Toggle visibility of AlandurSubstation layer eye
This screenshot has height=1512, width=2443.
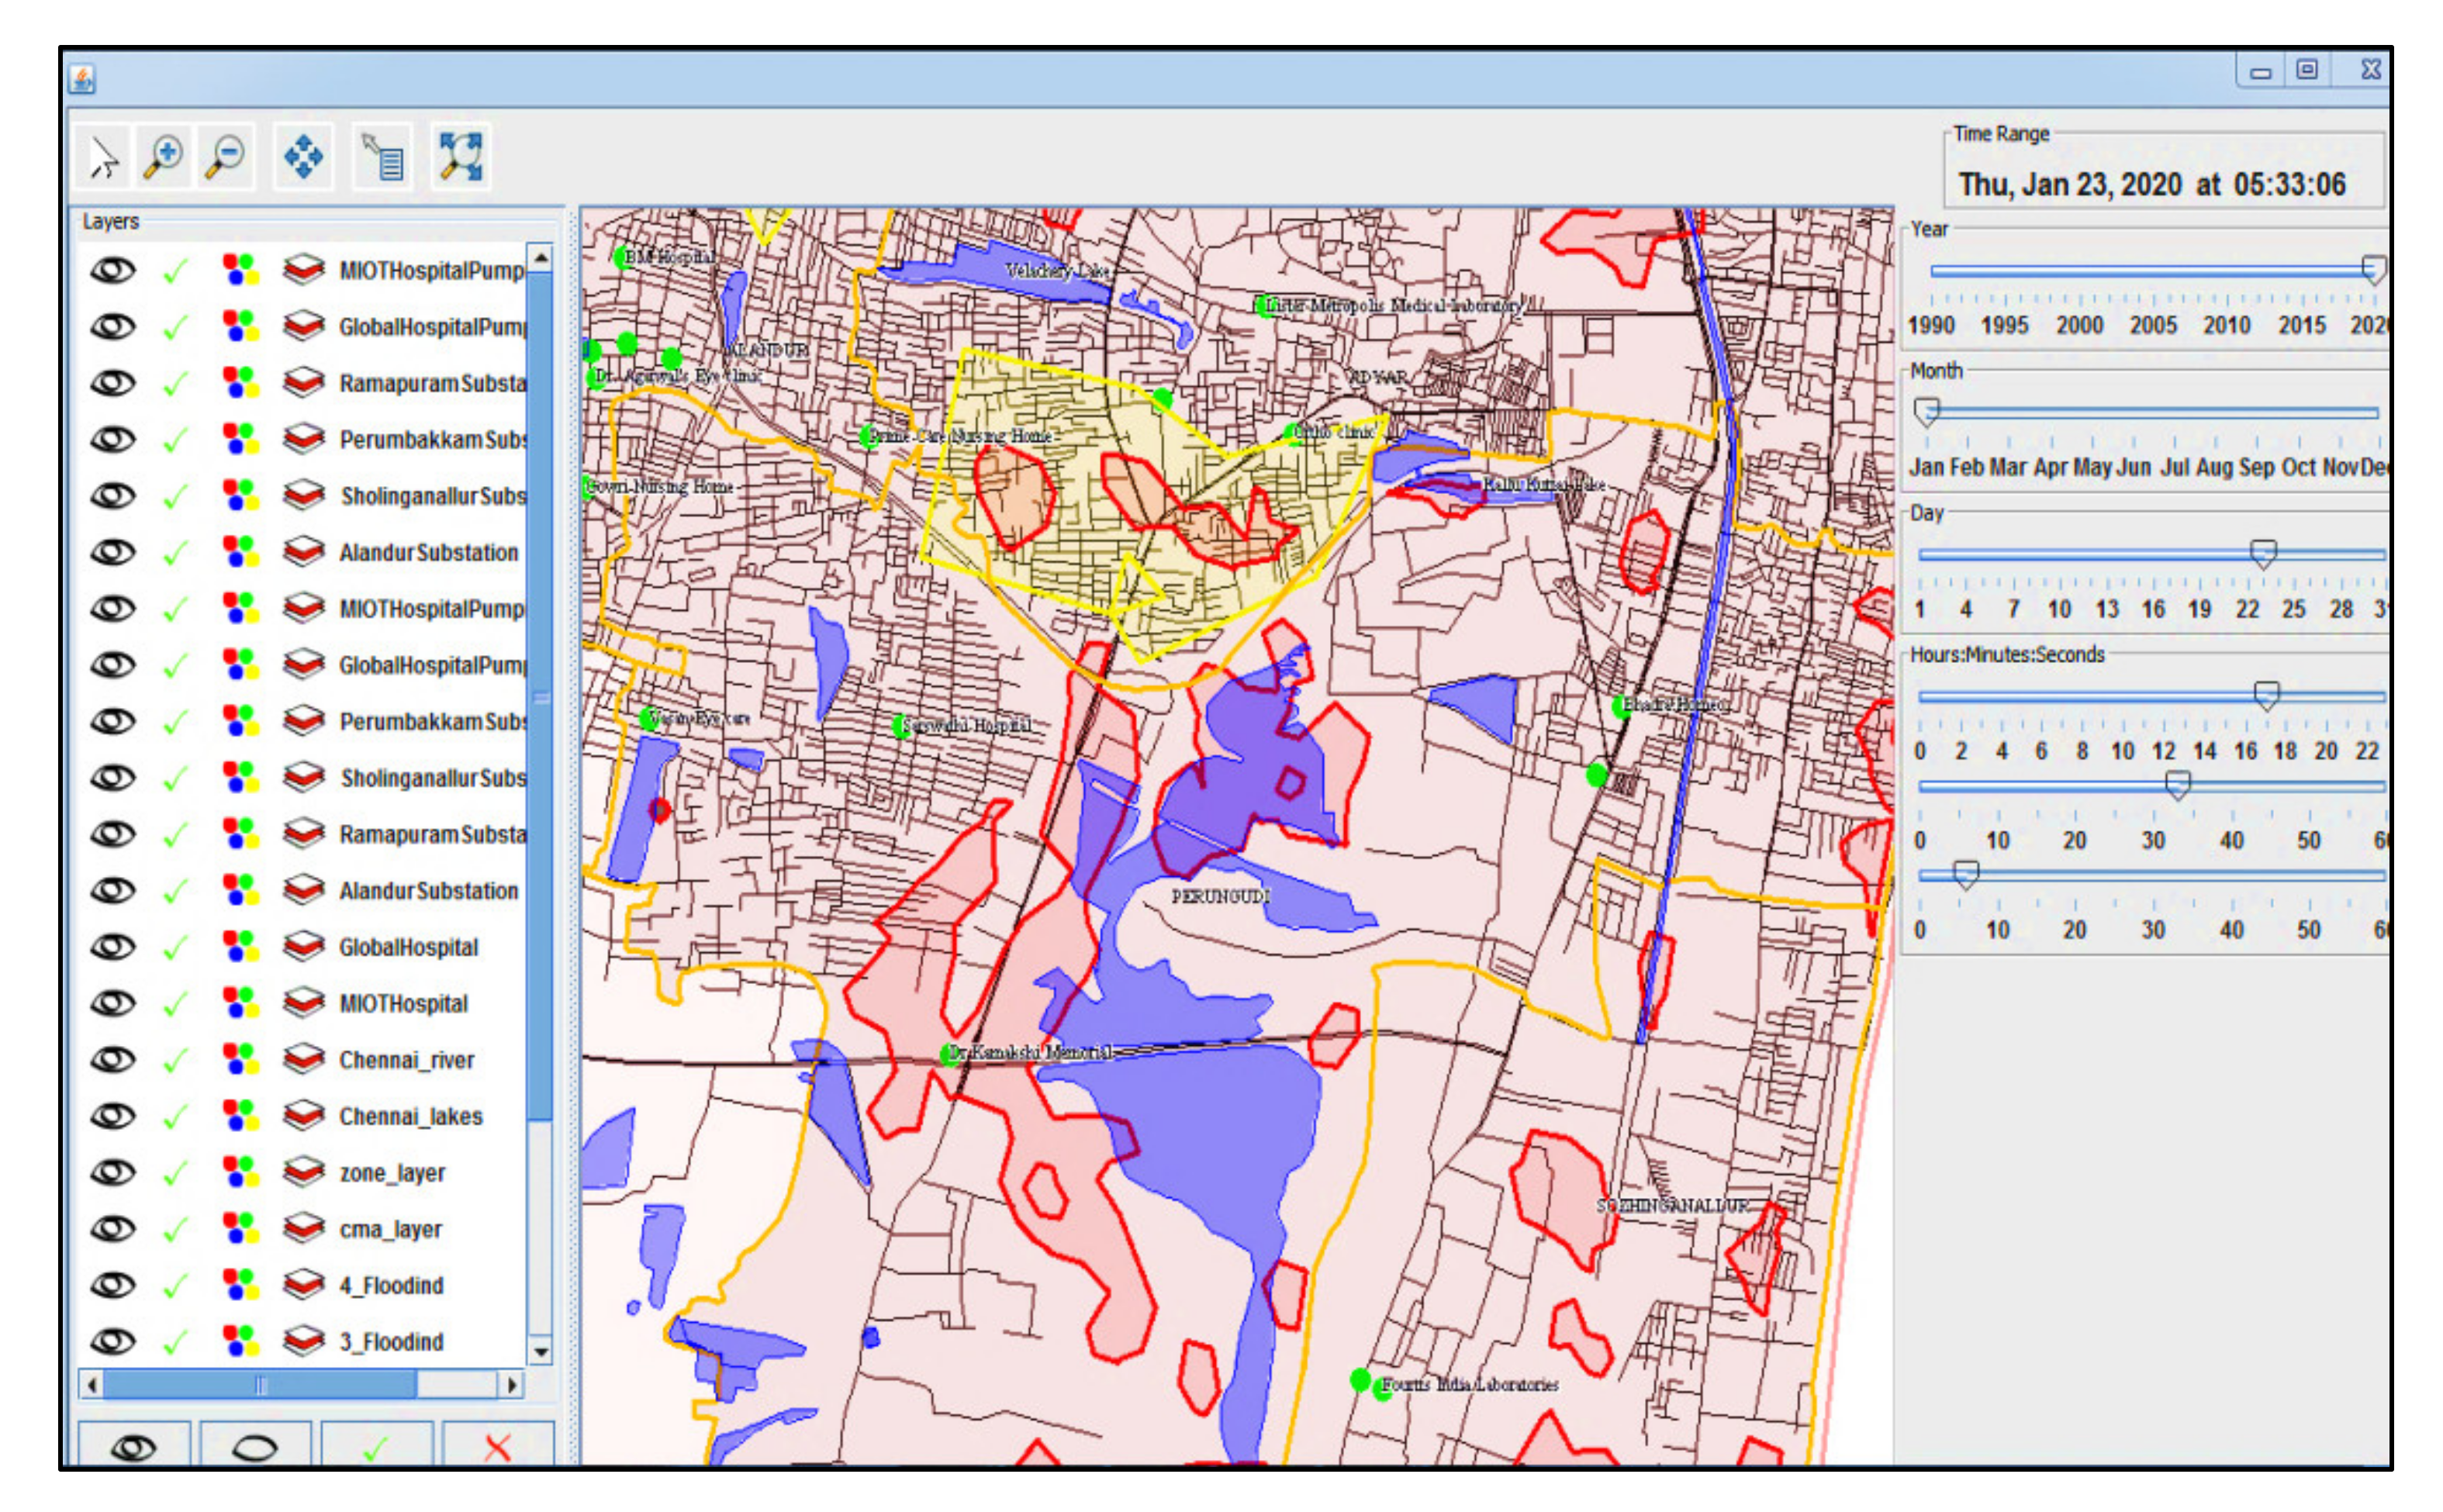click(x=112, y=552)
